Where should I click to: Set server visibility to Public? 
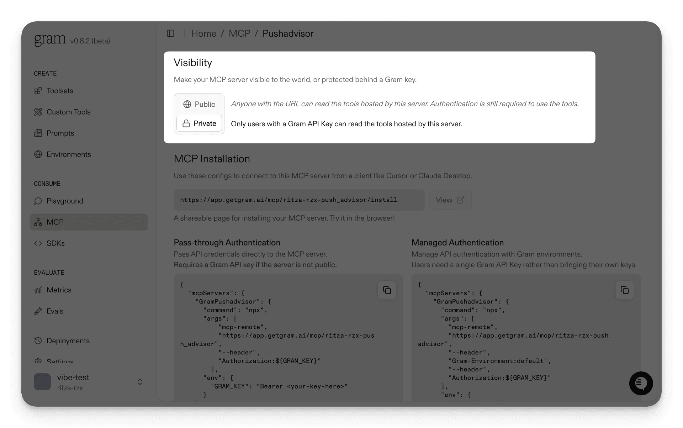click(x=199, y=104)
